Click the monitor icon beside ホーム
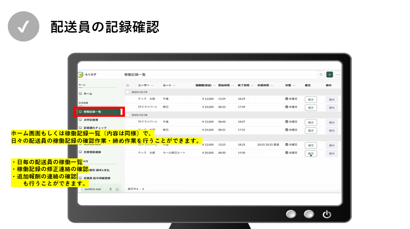This screenshot has height=229, width=410. pos(80,94)
